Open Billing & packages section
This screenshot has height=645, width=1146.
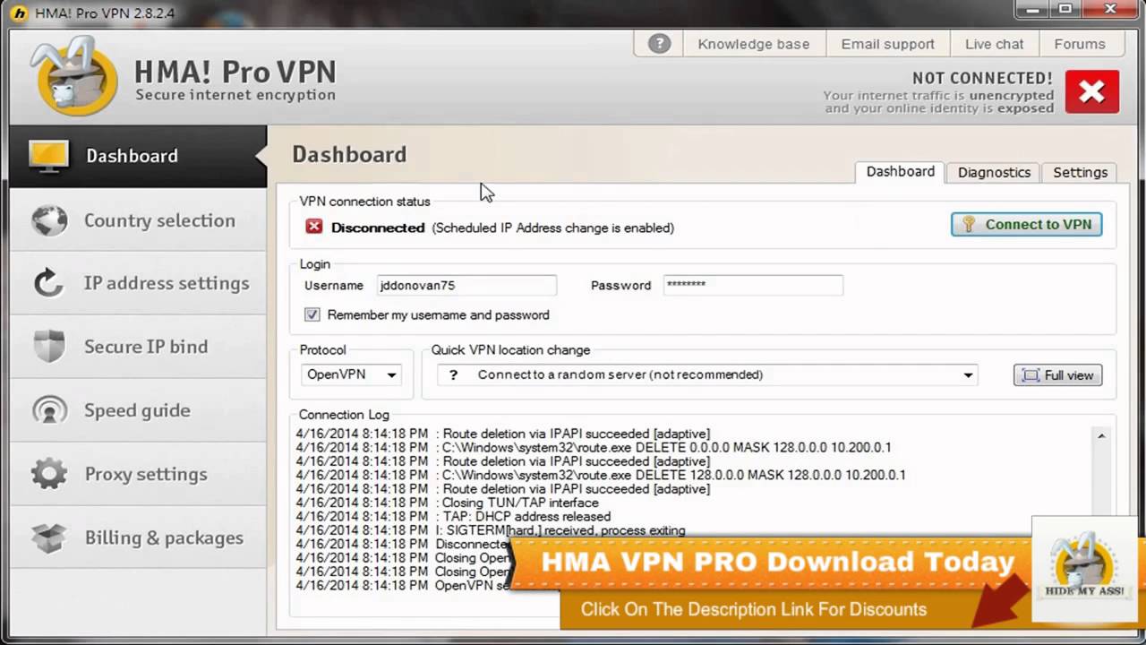138,537
